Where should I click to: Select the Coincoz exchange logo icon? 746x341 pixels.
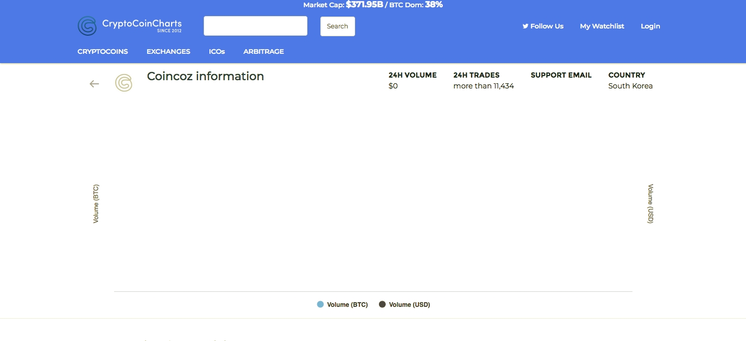pos(123,83)
